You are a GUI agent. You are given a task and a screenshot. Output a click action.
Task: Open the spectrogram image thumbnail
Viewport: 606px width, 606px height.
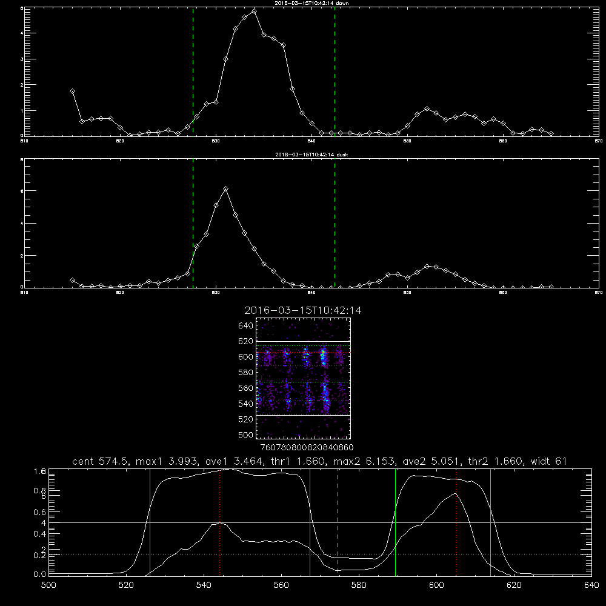pos(303,378)
